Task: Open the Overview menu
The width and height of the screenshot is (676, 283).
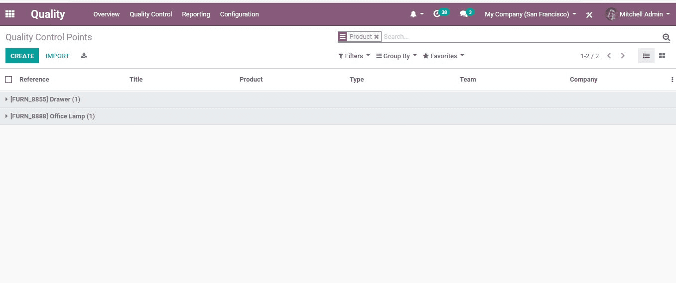Action: pyautogui.click(x=106, y=14)
